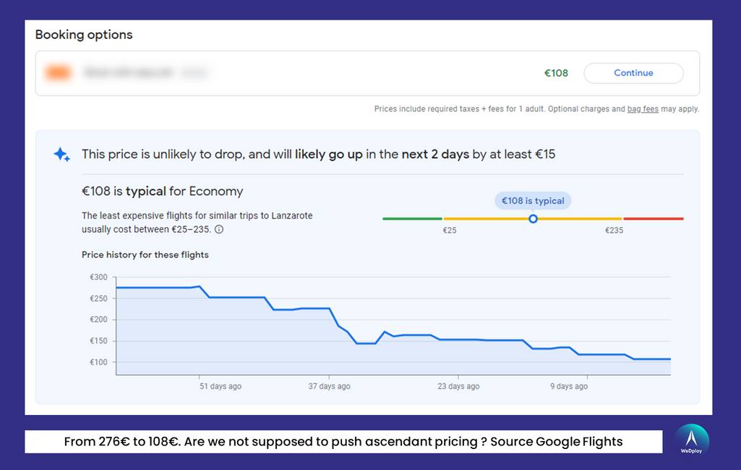Image resolution: width=741 pixels, height=470 pixels.
Task: Click the blurred airline name in booking row
Action: pos(127,73)
